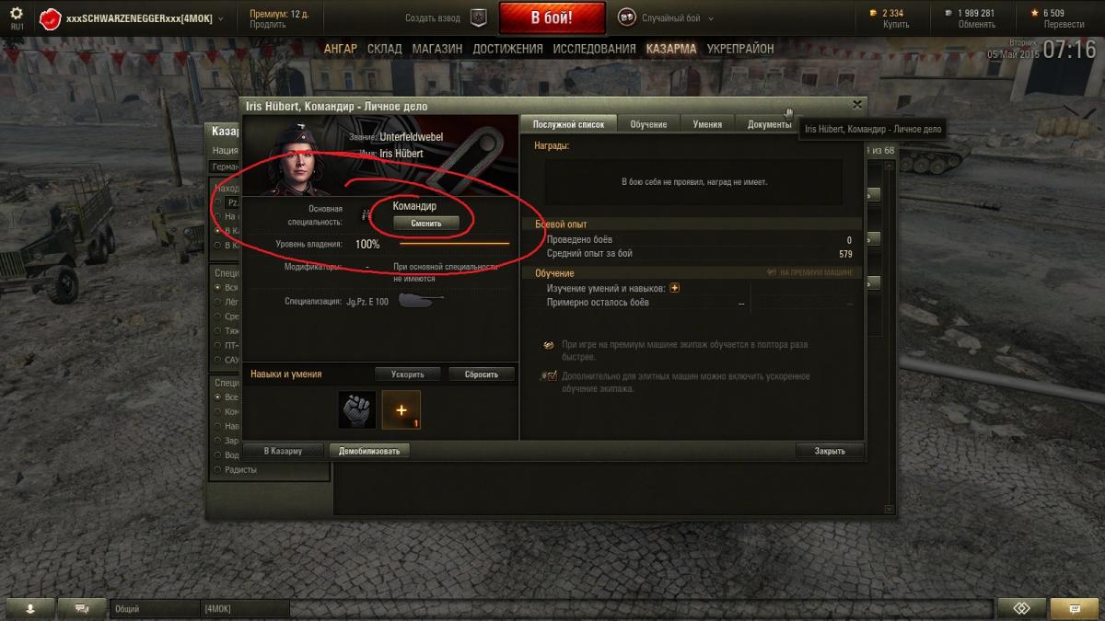Click the contacts icon at bottom left
The height and width of the screenshot is (621, 1105).
(29, 608)
